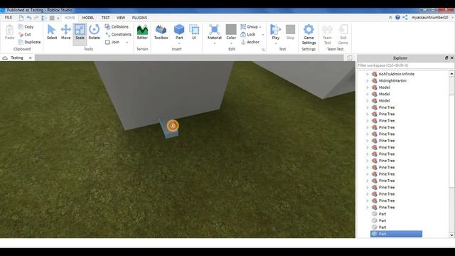Viewport: 455px width, 256px height.
Task: Open the Group dropdown arrow
Action: tap(260, 27)
